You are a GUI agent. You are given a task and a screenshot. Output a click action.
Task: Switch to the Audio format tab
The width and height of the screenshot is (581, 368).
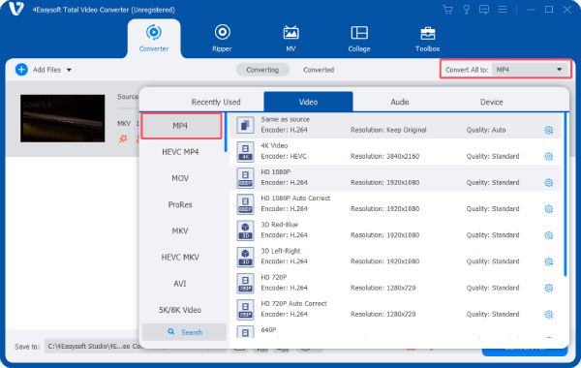(x=400, y=102)
